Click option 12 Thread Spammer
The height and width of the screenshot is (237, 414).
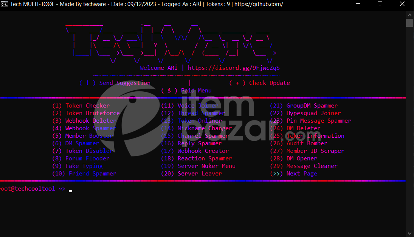click(x=193, y=113)
